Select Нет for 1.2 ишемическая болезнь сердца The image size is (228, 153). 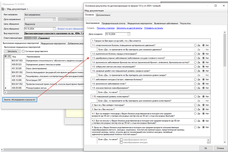(204, 54)
